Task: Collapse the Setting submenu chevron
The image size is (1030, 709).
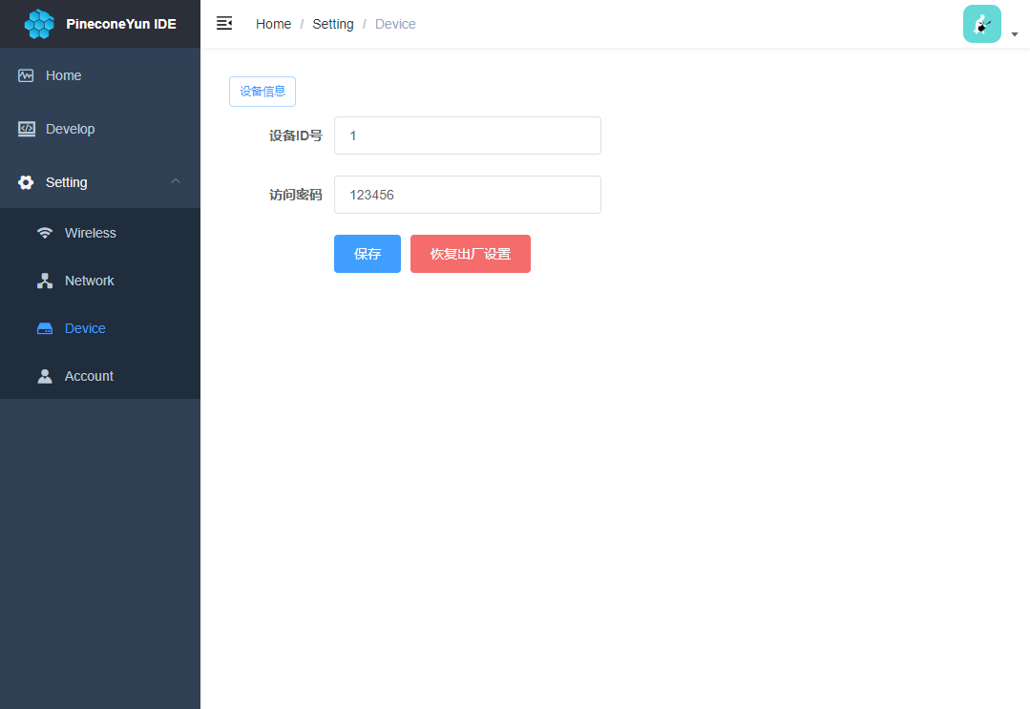Action: [176, 181]
